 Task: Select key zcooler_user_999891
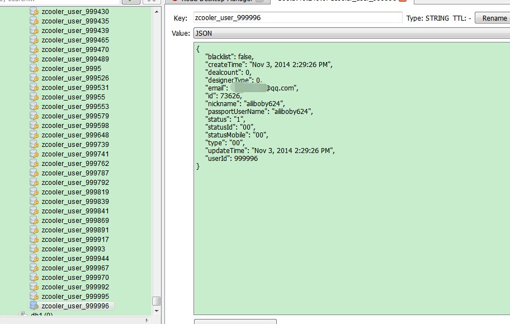click(75, 230)
